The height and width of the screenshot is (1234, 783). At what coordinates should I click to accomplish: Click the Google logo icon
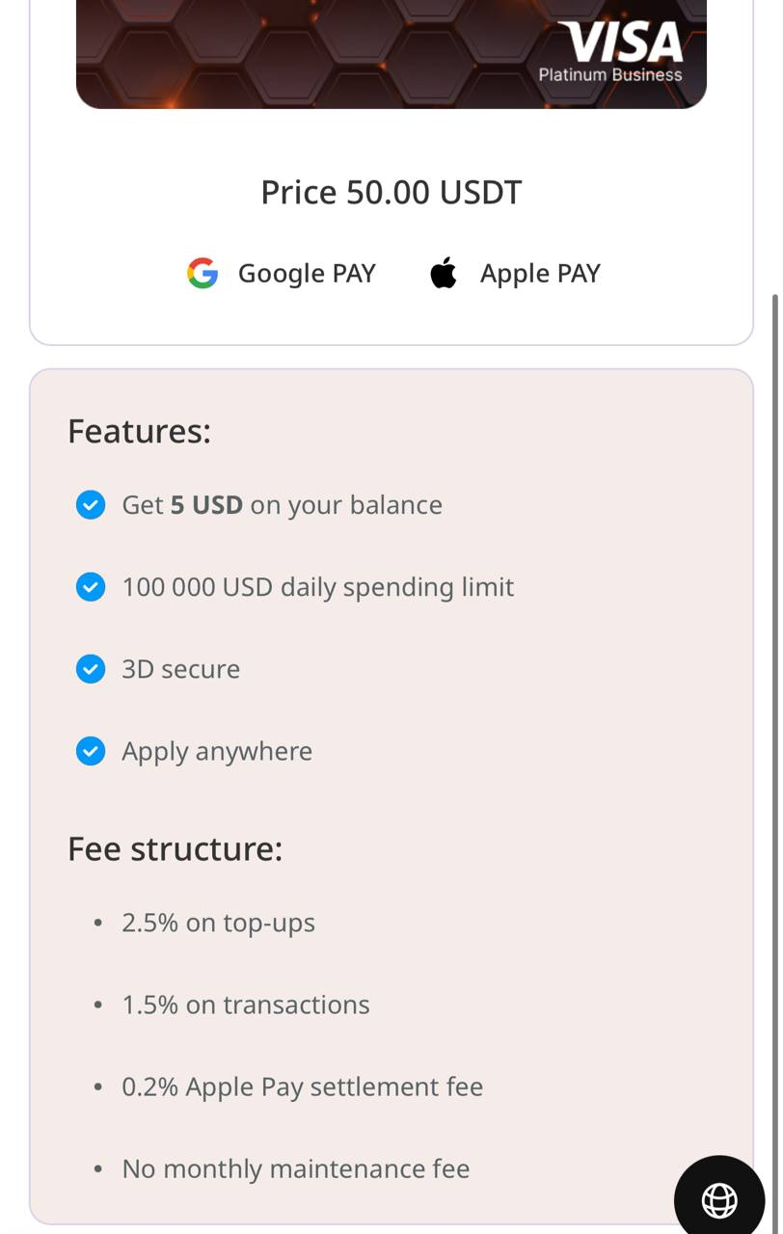click(x=202, y=274)
